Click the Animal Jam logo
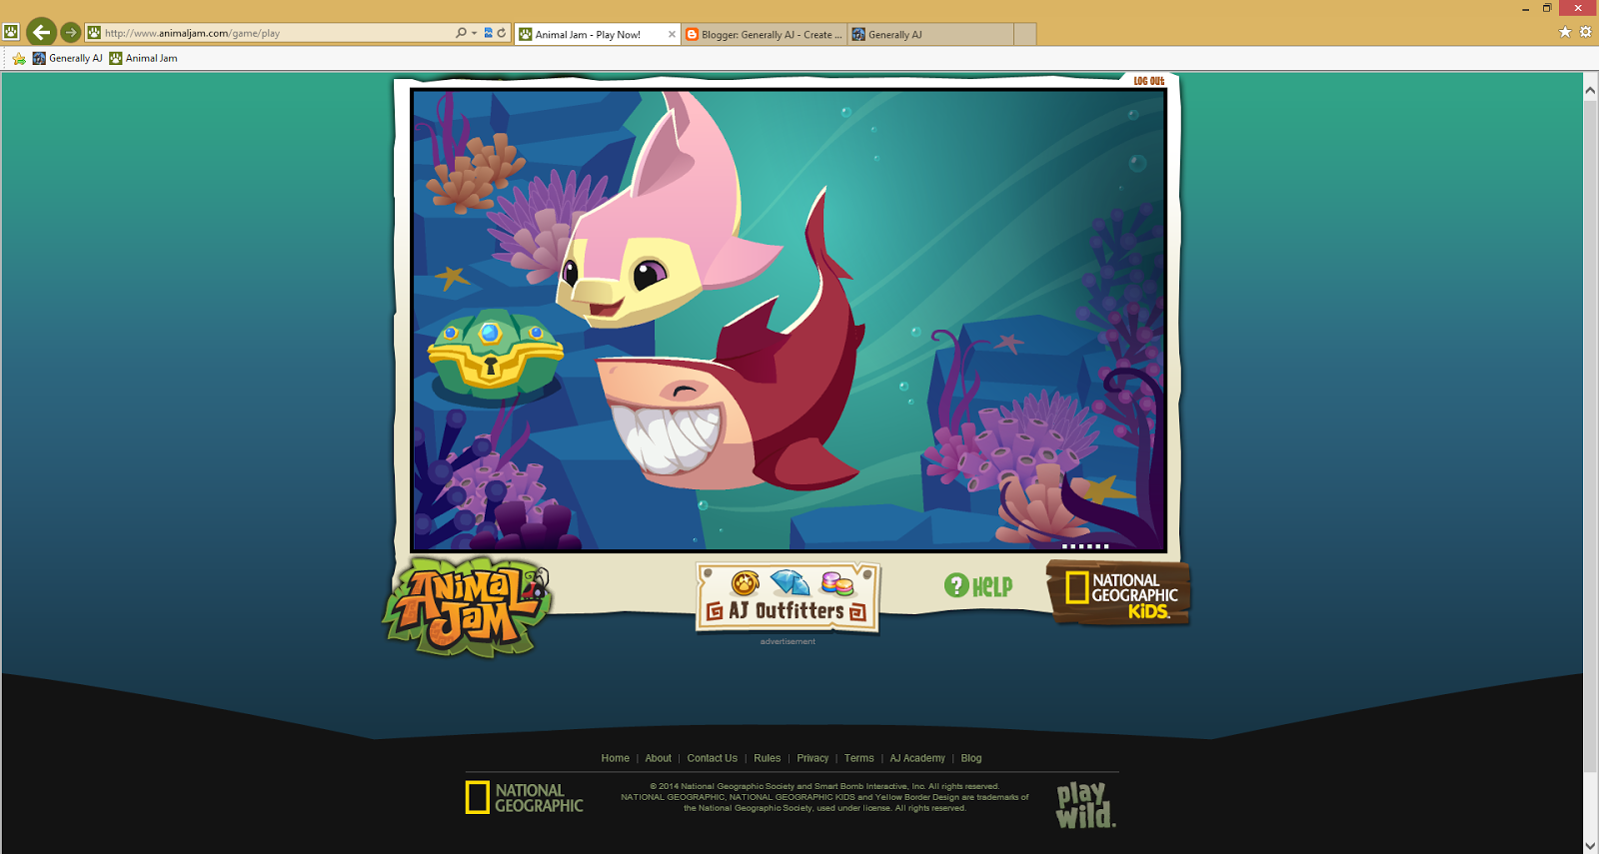Image resolution: width=1599 pixels, height=854 pixels. [467, 606]
